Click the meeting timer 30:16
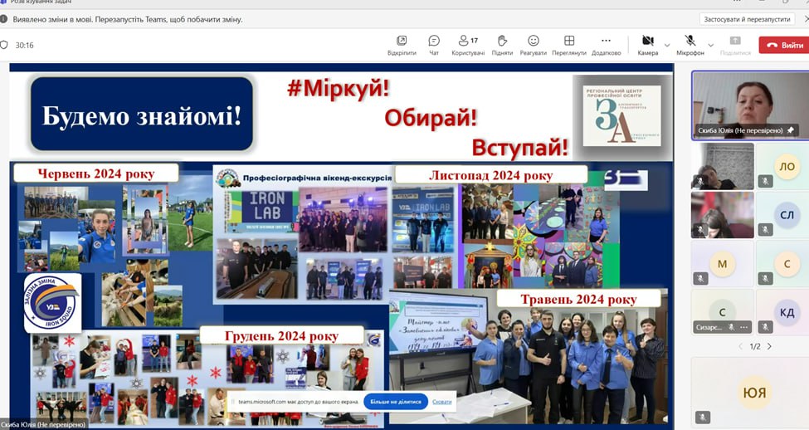The image size is (809, 430). (24, 46)
